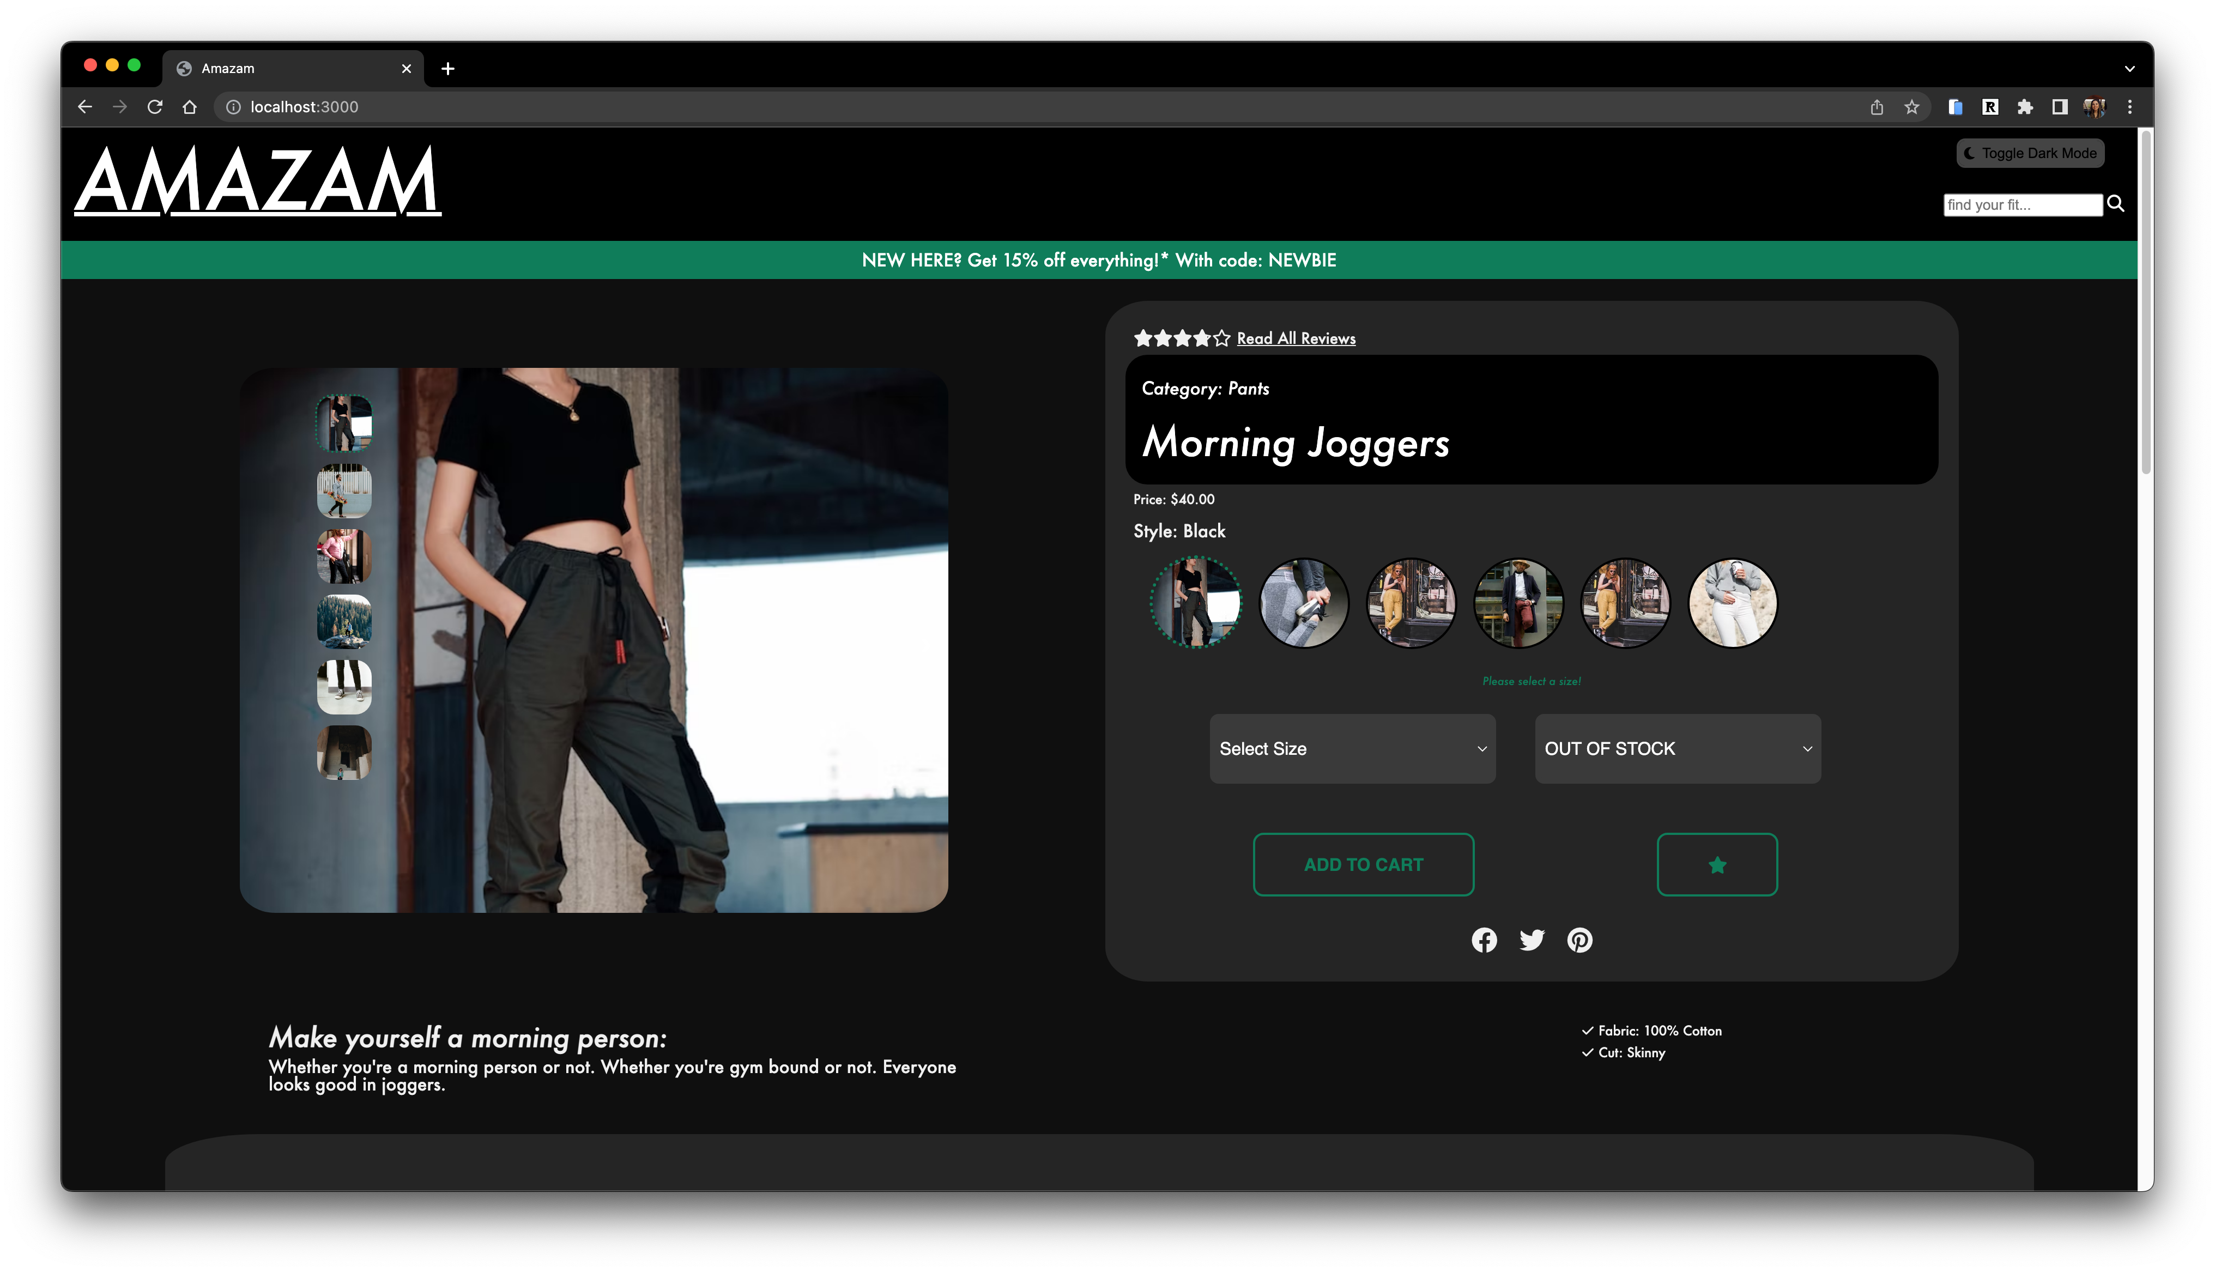Screen dimensions: 2215x1272
Task: Select the forest landscape gallery thumbnail
Action: coord(344,621)
